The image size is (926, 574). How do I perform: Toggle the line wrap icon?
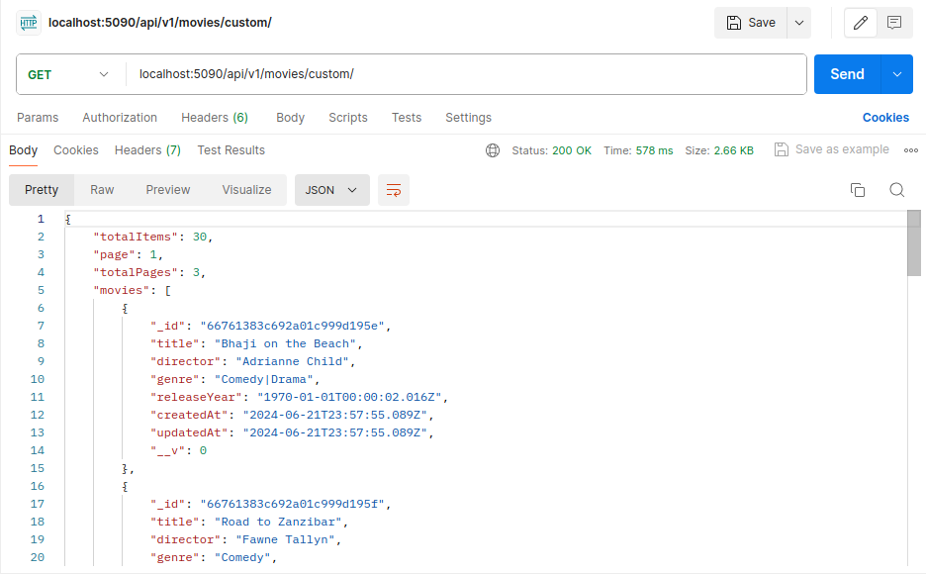[x=394, y=190]
